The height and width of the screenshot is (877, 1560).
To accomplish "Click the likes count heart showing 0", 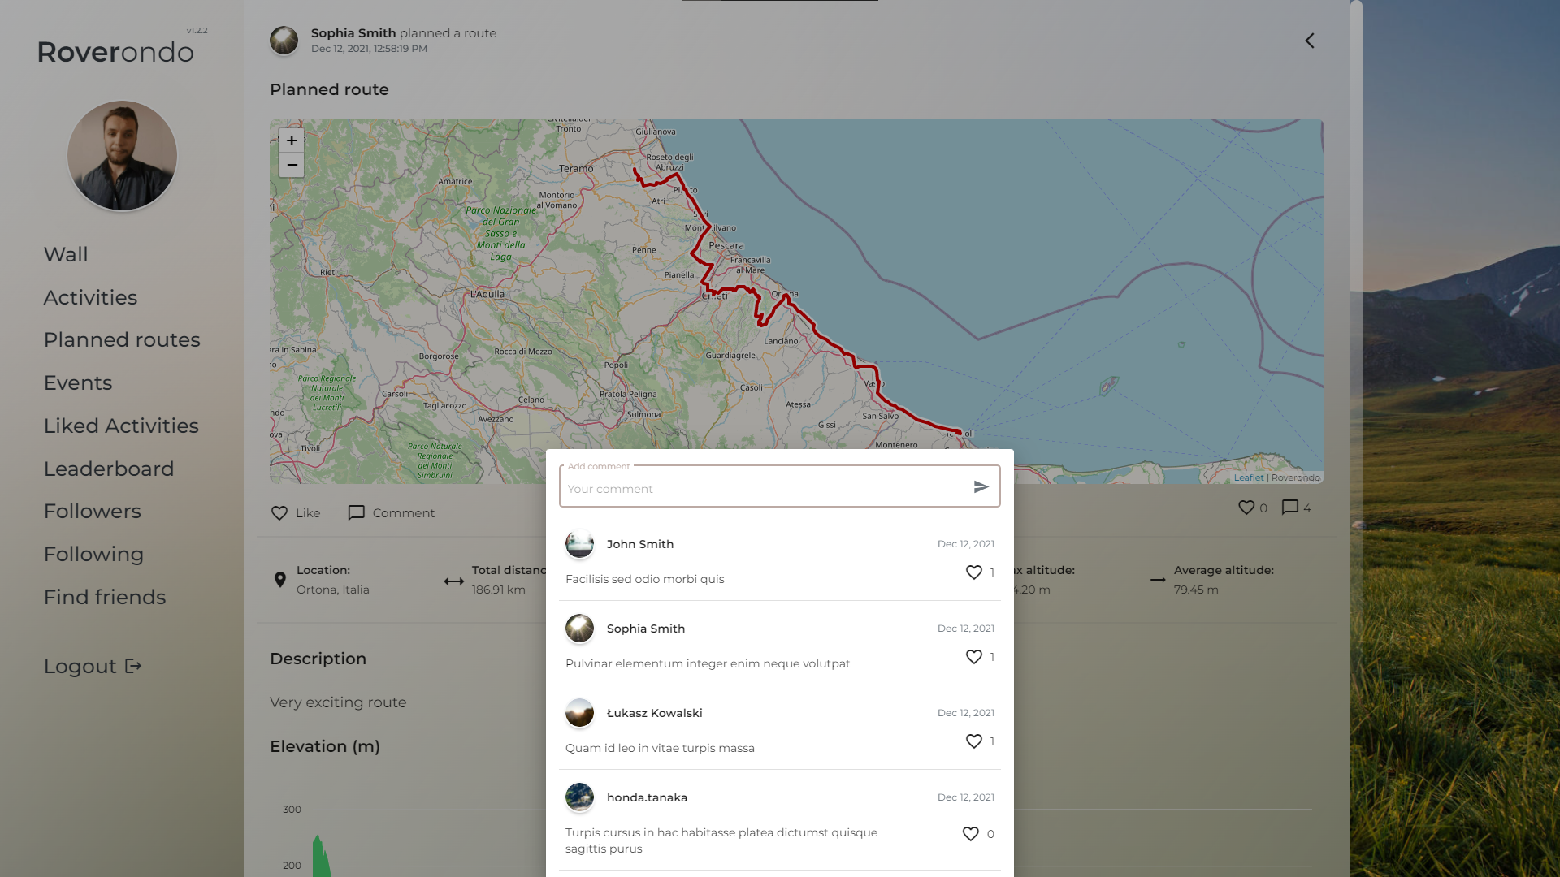I will (x=1246, y=508).
